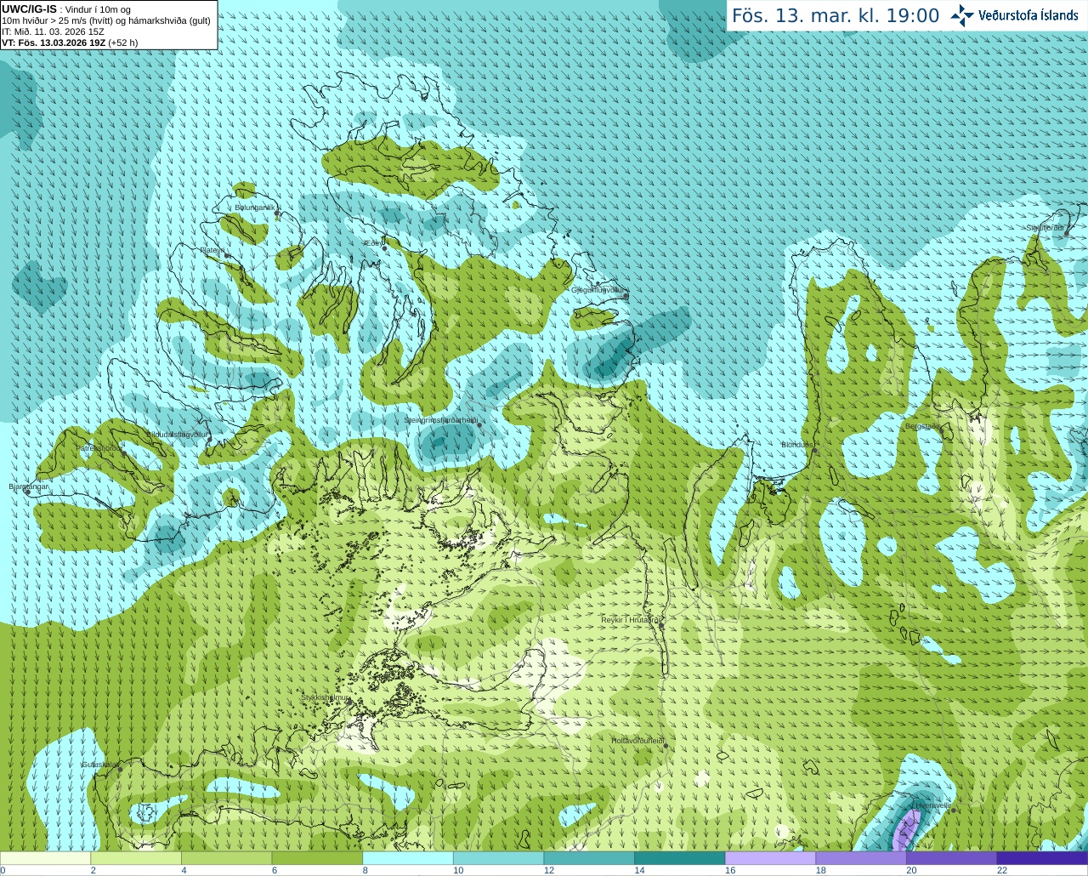Viewport: 1088px width, 876px height.
Task: Select the 10–12 m/s turquoise legend swatch
Action: tap(498, 858)
